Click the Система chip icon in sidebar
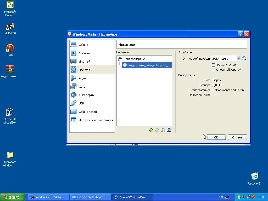Viewport: 268px width, 201px height. click(74, 53)
